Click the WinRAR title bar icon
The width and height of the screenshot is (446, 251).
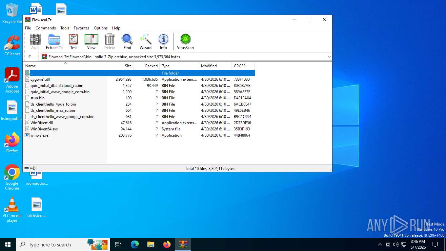[28, 20]
